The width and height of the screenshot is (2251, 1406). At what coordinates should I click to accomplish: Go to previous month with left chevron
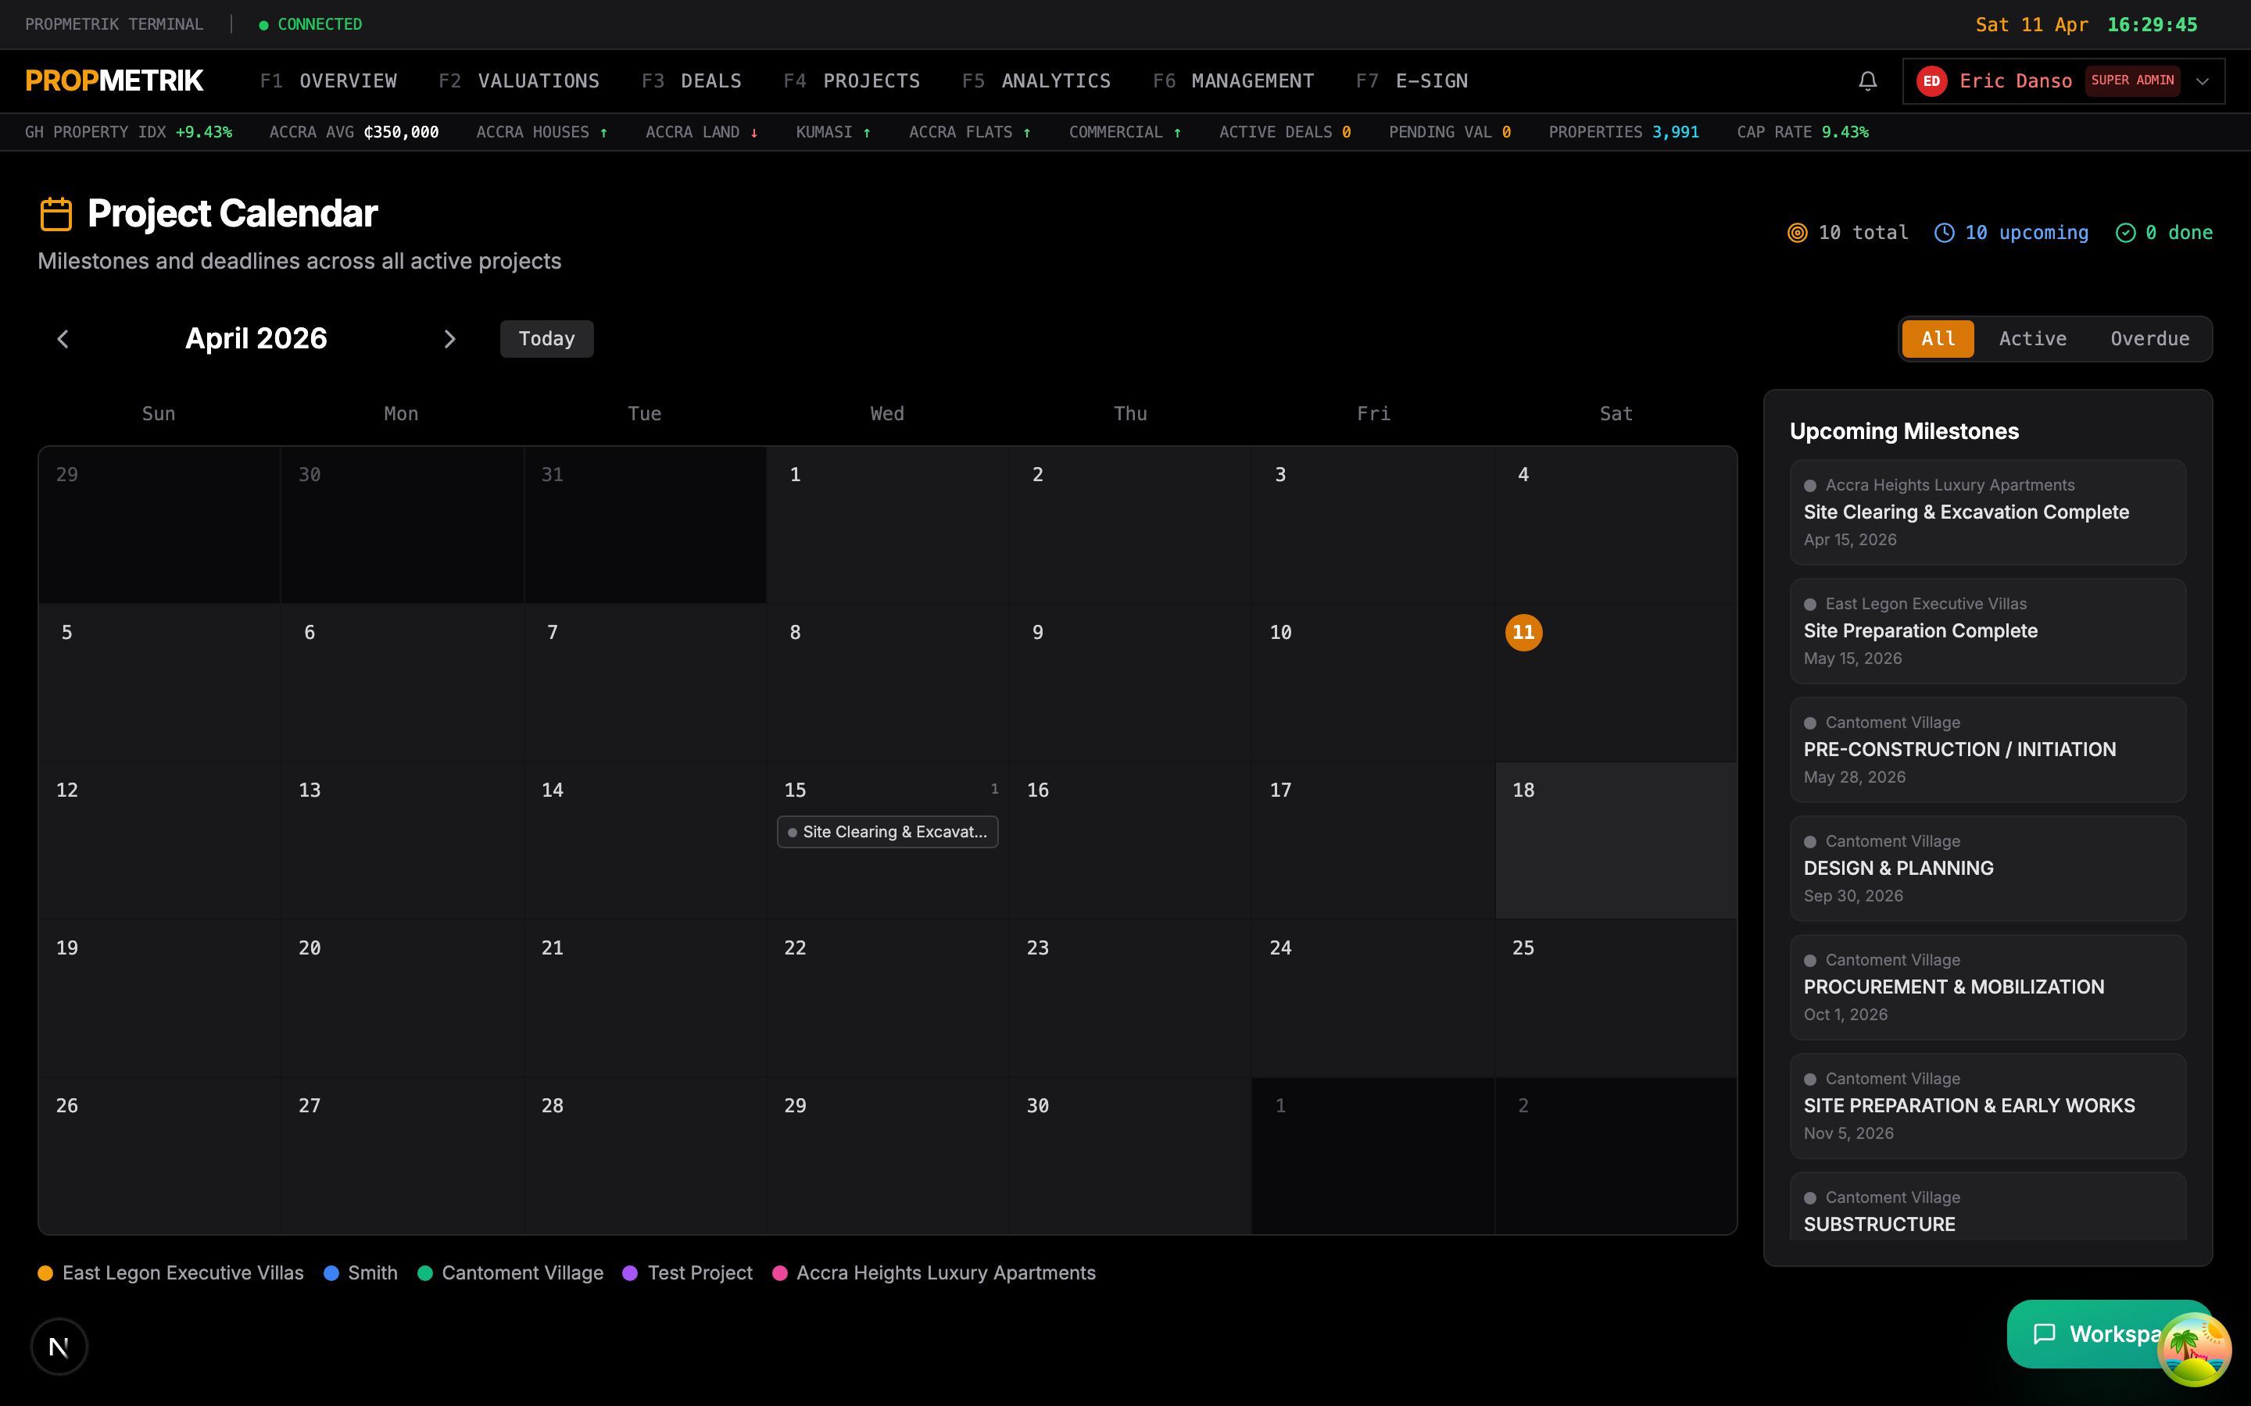pyautogui.click(x=63, y=340)
